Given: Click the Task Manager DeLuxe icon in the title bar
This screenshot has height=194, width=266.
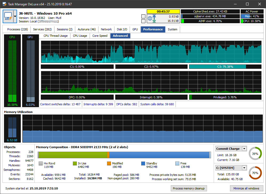Looking at the screenshot, I should (x=4, y=4).
